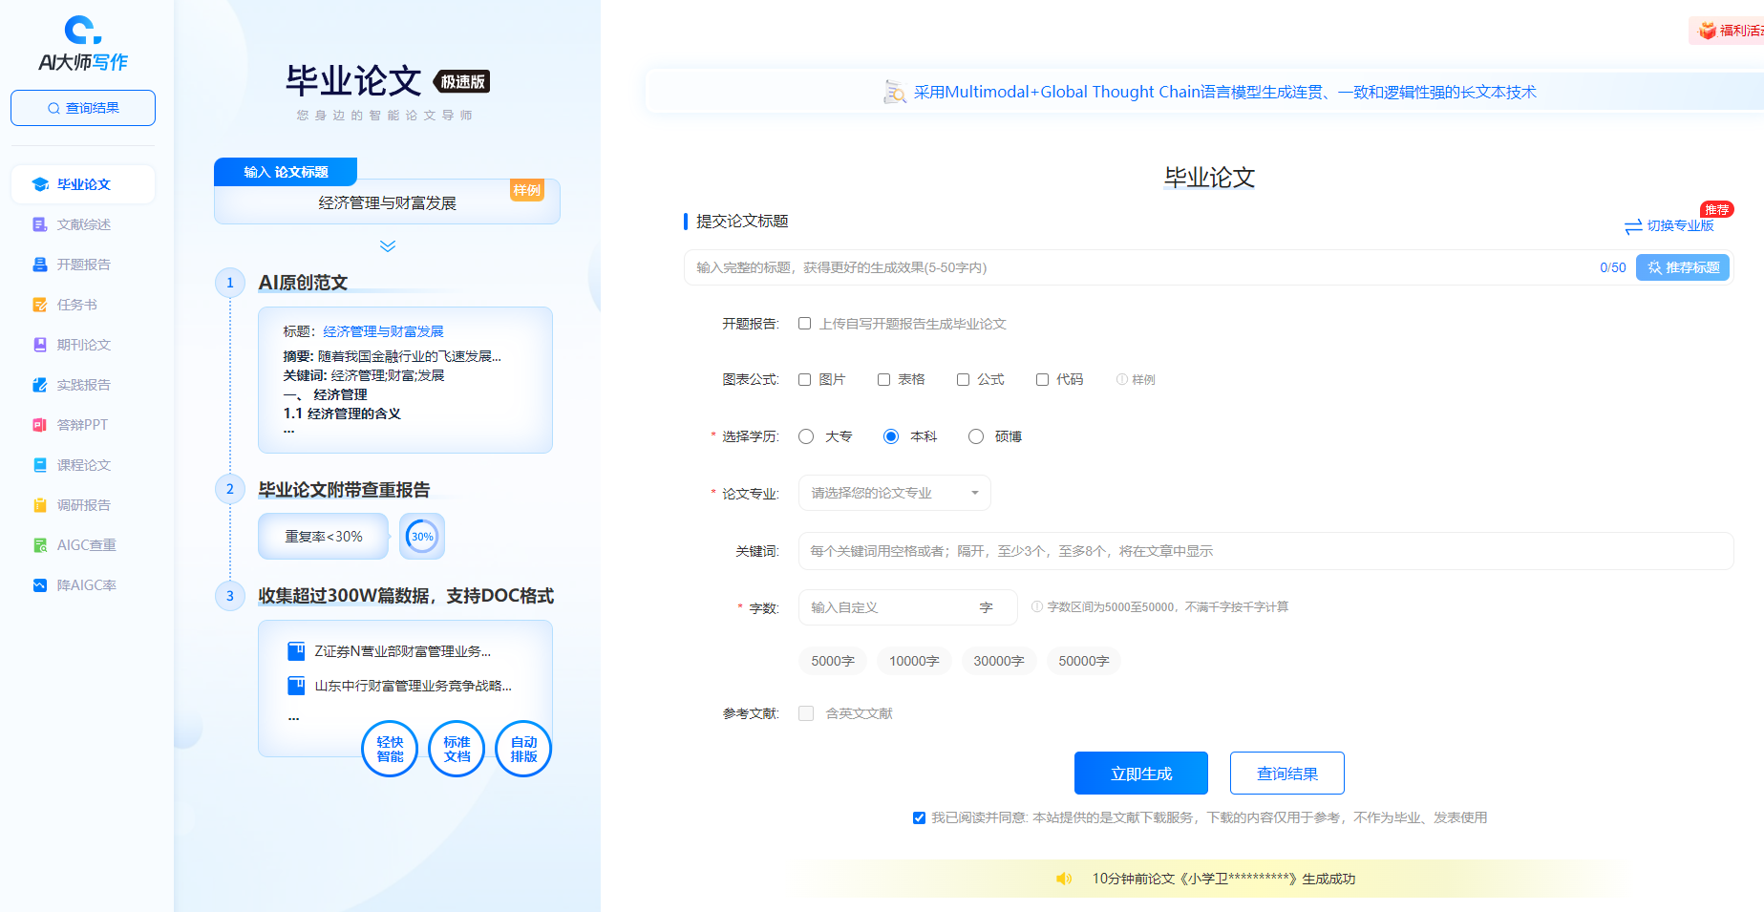This screenshot has height=912, width=1764.
Task: Switch to 调研报告 in sidebar
Action: [x=83, y=505]
